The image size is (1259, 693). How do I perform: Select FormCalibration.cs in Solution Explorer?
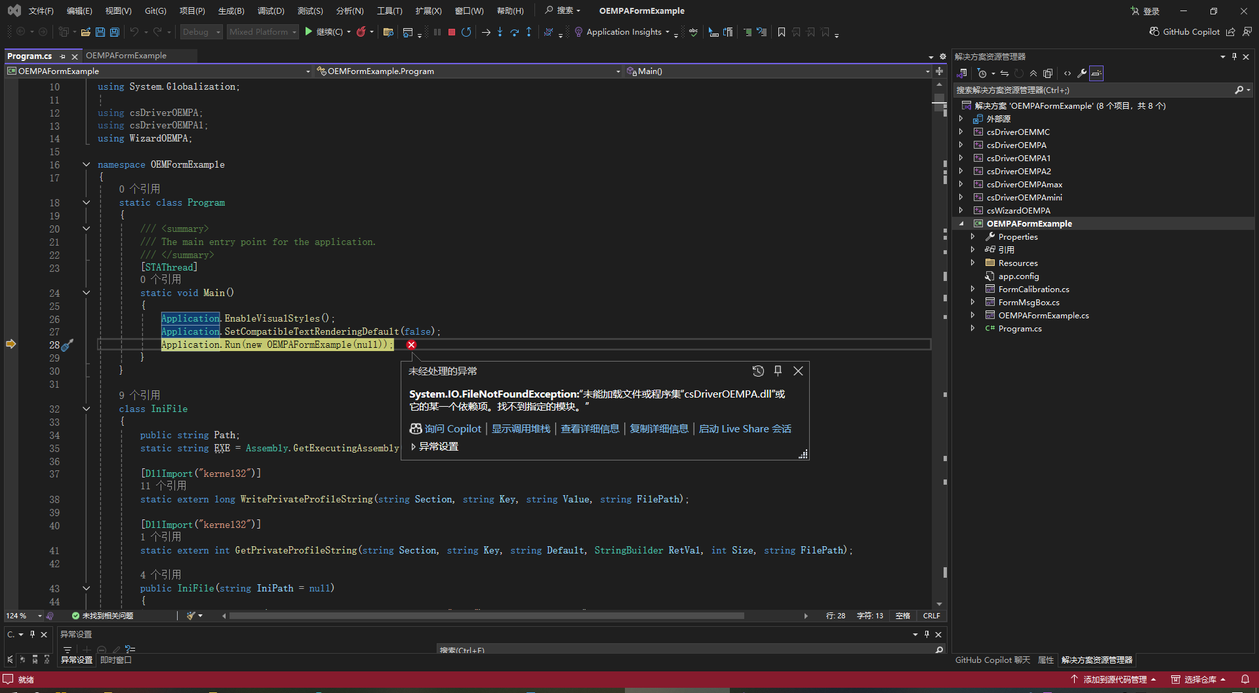[x=1033, y=289]
